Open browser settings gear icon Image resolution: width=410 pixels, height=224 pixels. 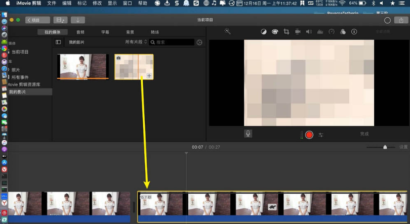coord(199,42)
